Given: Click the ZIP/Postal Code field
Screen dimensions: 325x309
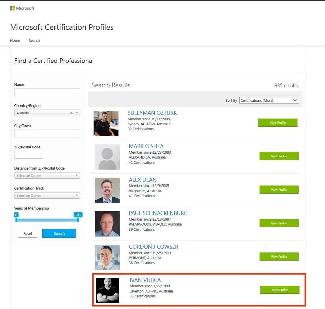Looking at the screenshot, I should (29, 155).
